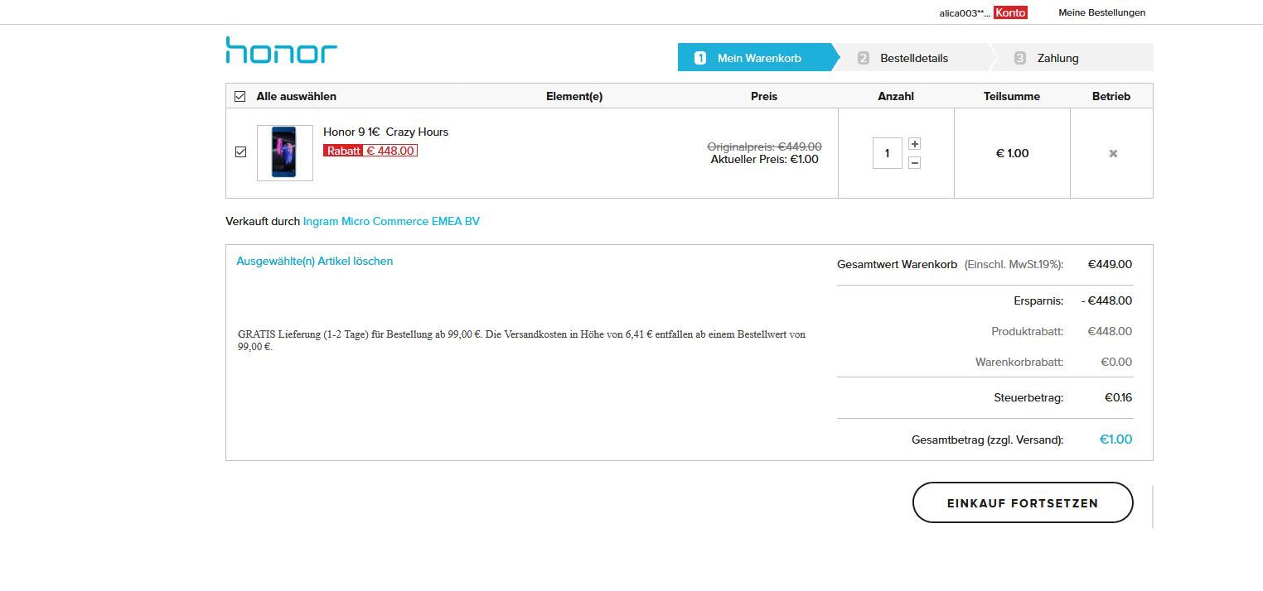Go to the 'Bestelldetails' step
The width and height of the screenshot is (1263, 591).
coord(913,58)
